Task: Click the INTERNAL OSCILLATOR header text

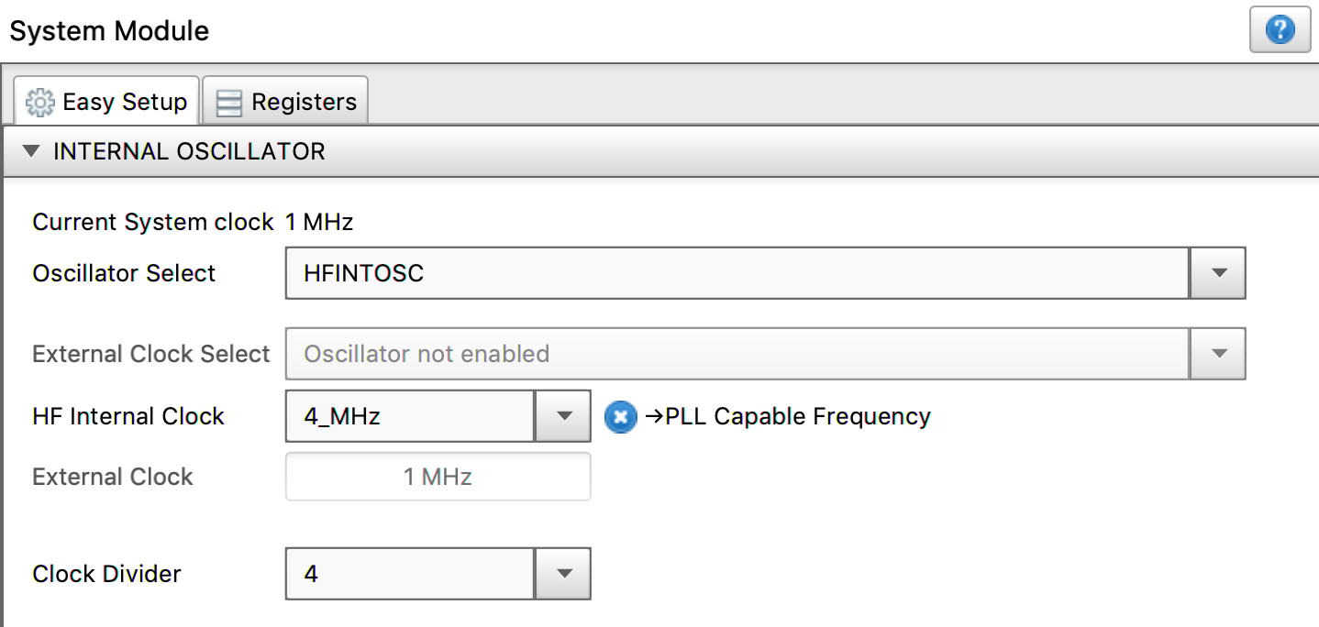Action: (189, 151)
